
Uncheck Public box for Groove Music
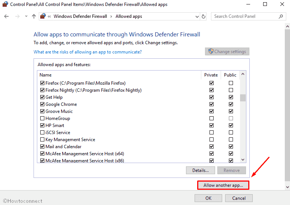pyautogui.click(x=231, y=111)
